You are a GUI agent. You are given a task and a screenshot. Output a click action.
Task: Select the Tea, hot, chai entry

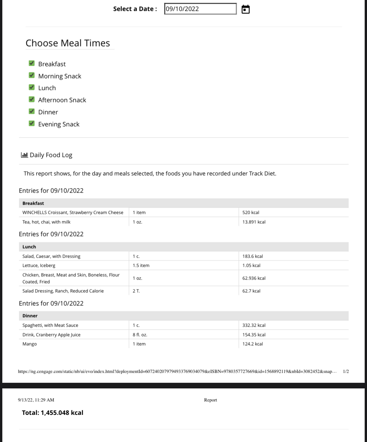click(x=46, y=222)
